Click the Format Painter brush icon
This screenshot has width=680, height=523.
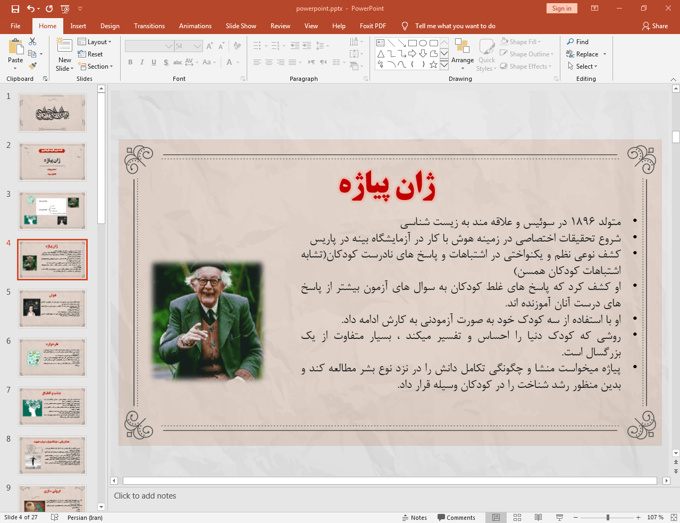(32, 66)
